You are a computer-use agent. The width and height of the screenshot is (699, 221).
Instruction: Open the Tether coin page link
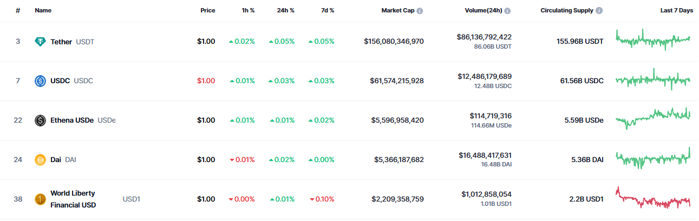pos(61,42)
